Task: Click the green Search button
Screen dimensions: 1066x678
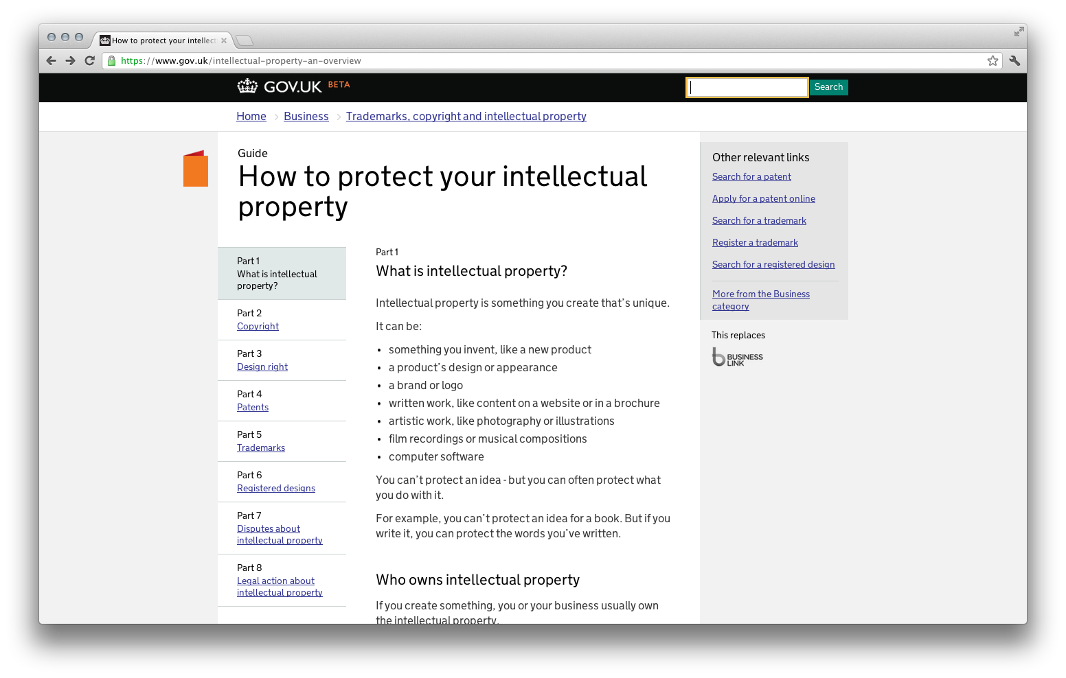Action: 828,87
